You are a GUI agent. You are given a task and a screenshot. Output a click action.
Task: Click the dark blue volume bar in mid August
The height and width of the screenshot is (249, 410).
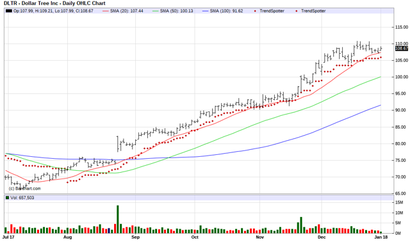[109, 230]
